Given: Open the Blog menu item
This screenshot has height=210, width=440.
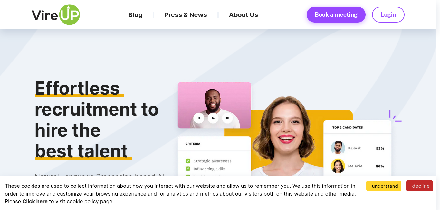Looking at the screenshot, I should [x=135, y=15].
